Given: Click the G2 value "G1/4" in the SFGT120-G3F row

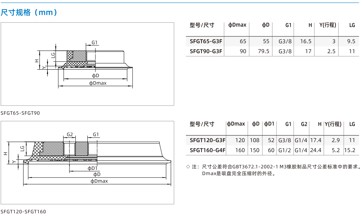Looking at the screenshot, I should pyautogui.click(x=301, y=140).
